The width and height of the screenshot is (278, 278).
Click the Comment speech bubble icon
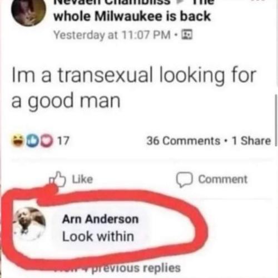click(x=185, y=180)
